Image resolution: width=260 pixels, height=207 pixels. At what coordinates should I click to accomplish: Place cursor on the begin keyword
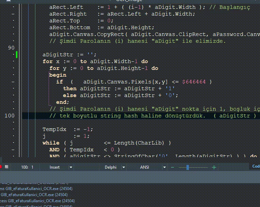pyautogui.click(x=58, y=75)
